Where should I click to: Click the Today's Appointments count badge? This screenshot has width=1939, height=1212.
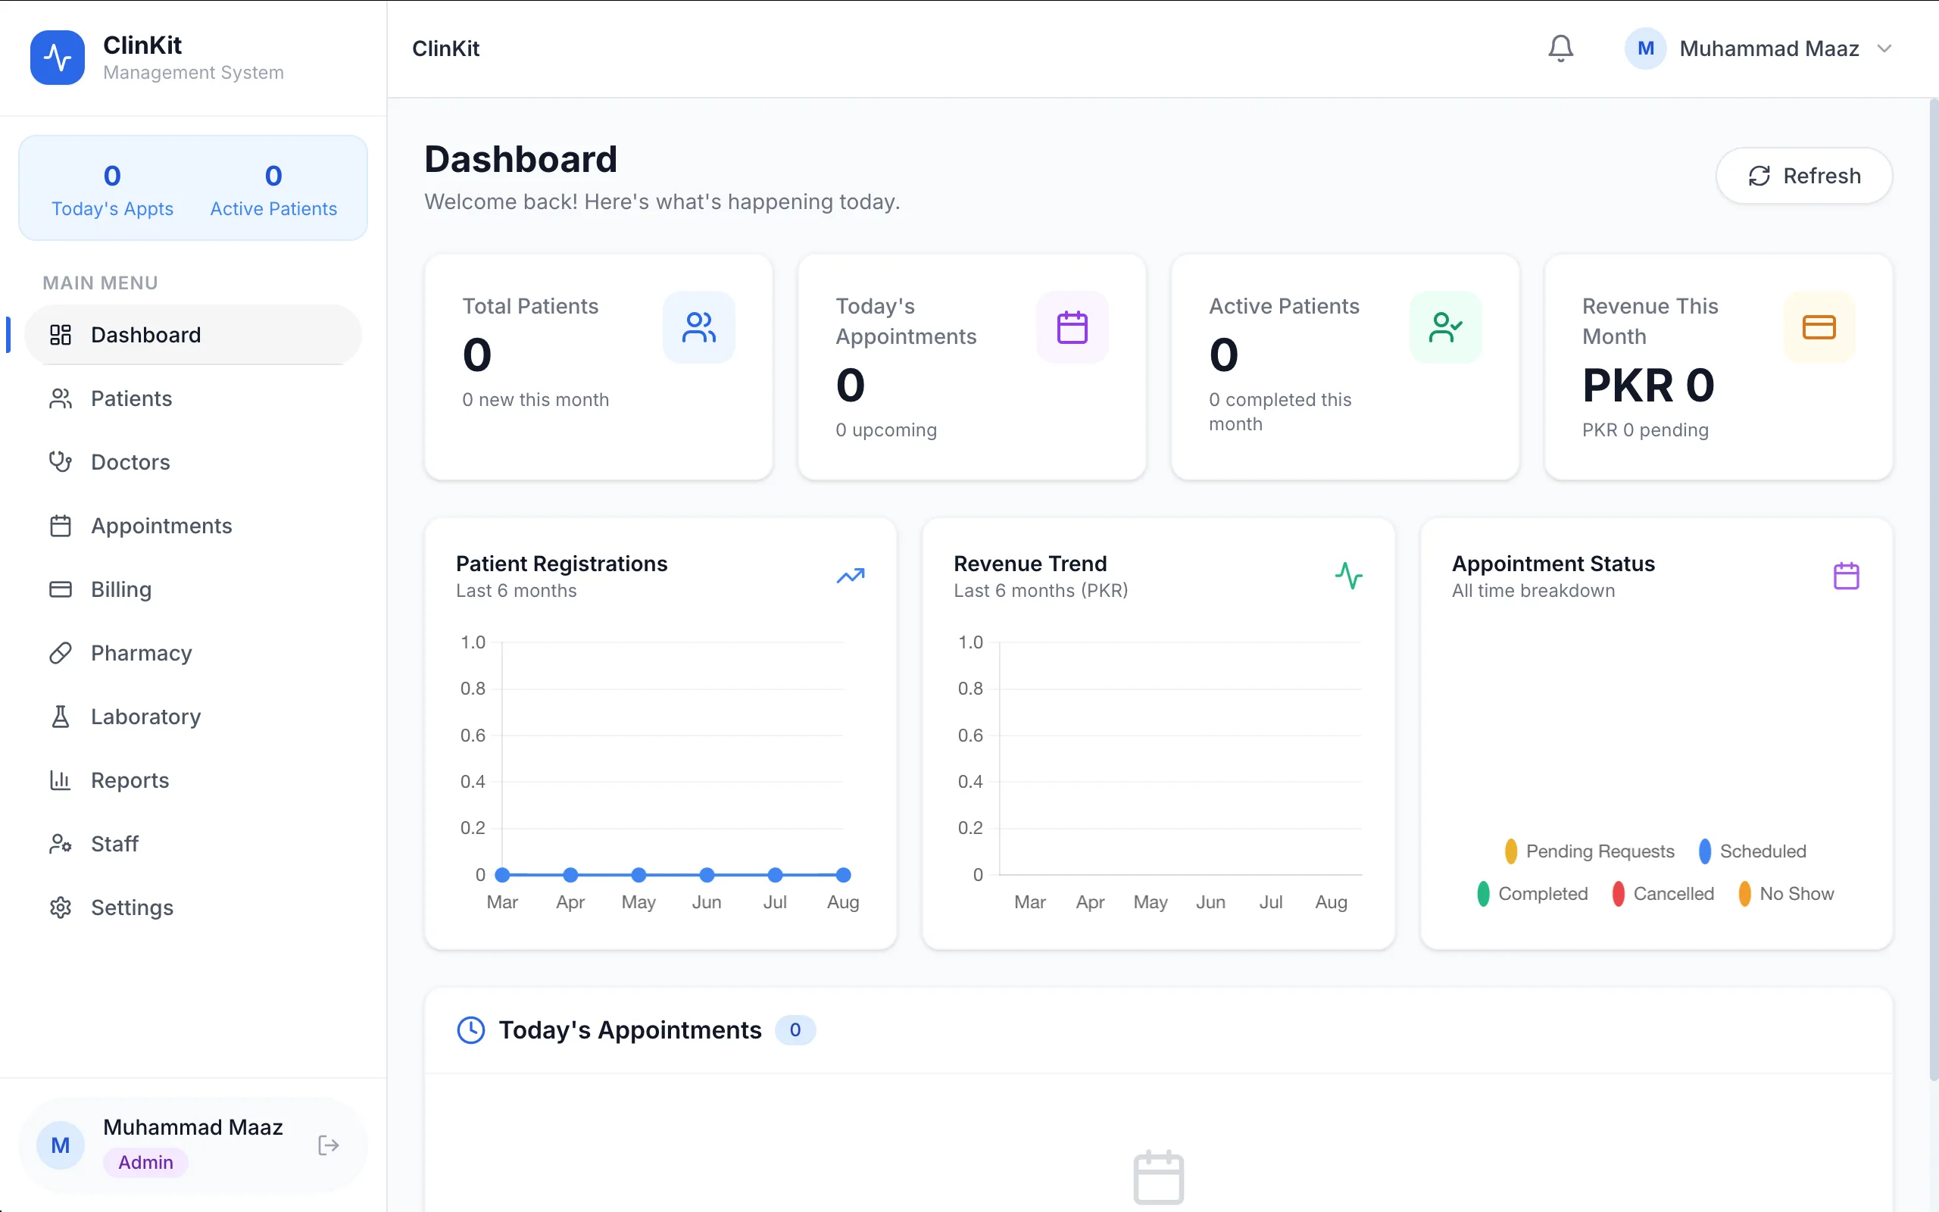pos(795,1030)
